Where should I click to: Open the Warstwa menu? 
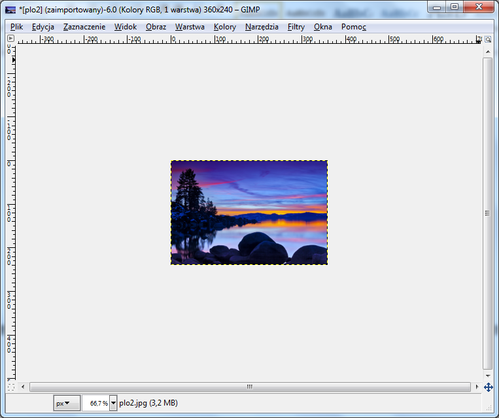pyautogui.click(x=190, y=27)
